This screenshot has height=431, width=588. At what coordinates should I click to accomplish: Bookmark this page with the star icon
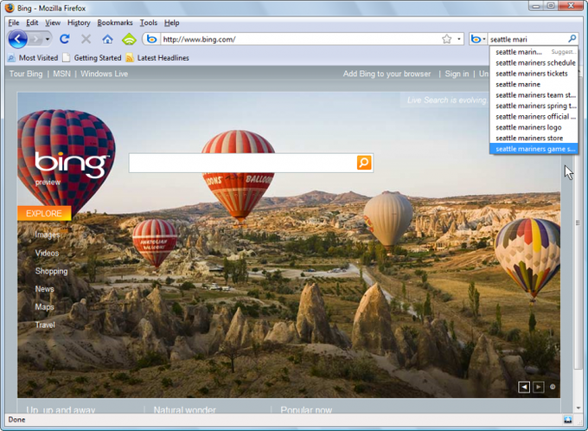pos(446,39)
